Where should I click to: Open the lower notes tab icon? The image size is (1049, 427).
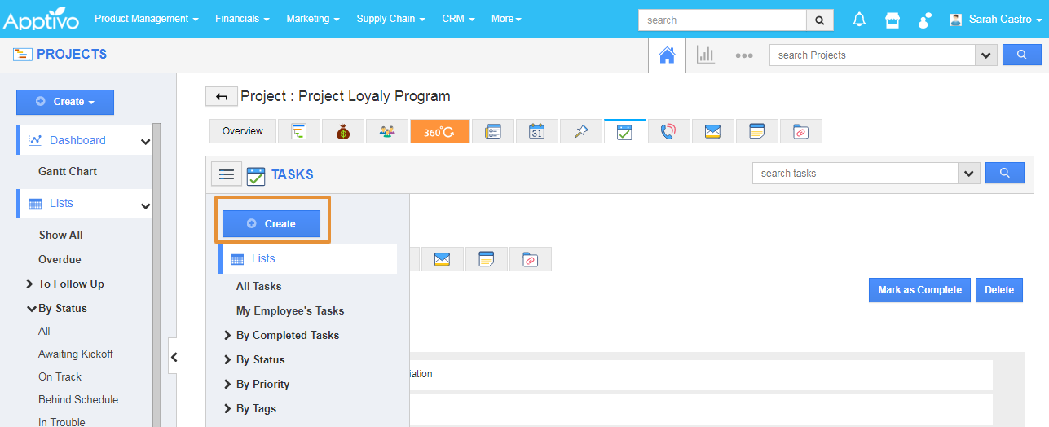point(487,259)
